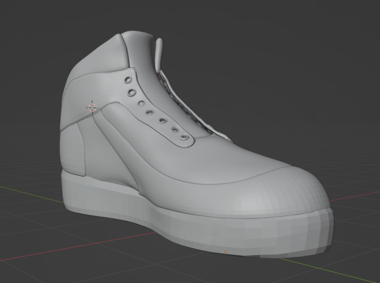Deselect by clicking empty top-right viewport background
The height and width of the screenshot is (283, 380).
coord(322,40)
